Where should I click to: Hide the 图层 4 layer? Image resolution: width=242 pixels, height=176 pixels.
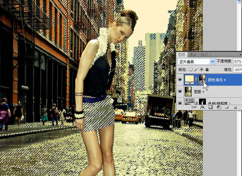coord(180,91)
